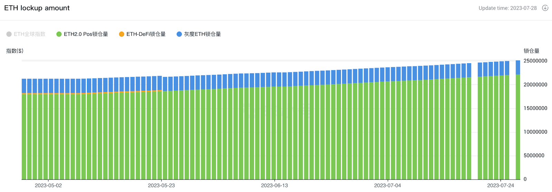Toggle the ETH2.0 Pos锁仓量 legend series
Image resolution: width=552 pixels, height=192 pixels.
pyautogui.click(x=82, y=34)
